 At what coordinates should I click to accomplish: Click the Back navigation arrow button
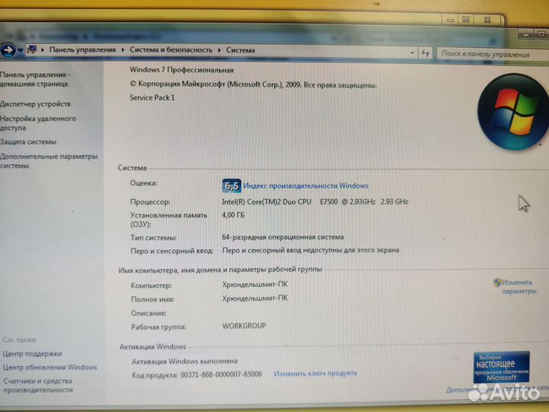pyautogui.click(x=8, y=50)
